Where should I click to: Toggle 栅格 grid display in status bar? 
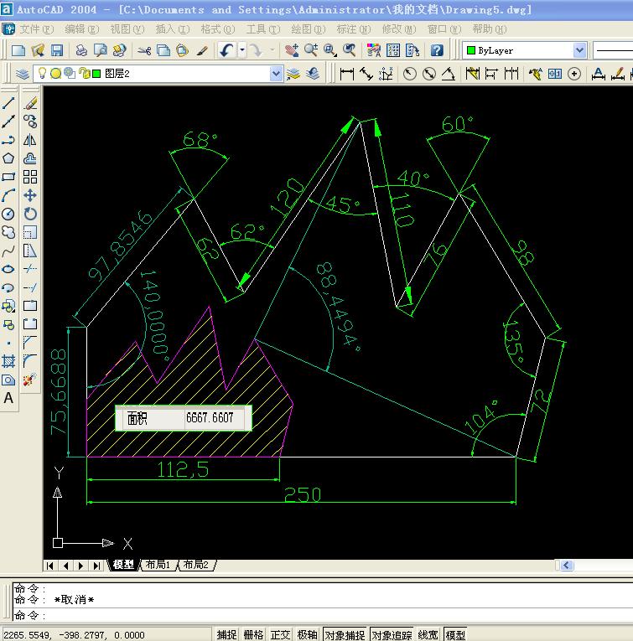(x=253, y=635)
